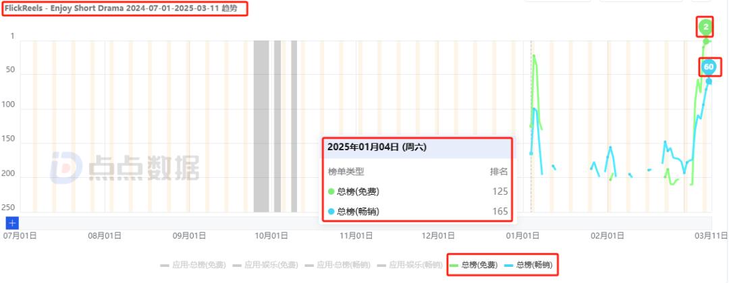Click the y-axis label 250
729x283 pixels.
[x=8, y=208]
